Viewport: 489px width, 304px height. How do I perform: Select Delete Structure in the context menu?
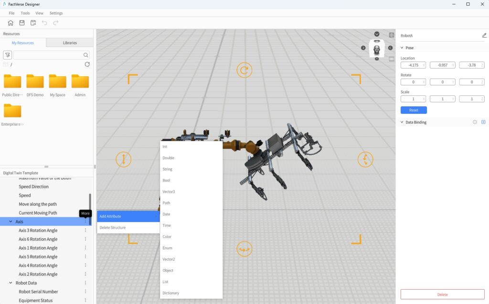point(113,228)
